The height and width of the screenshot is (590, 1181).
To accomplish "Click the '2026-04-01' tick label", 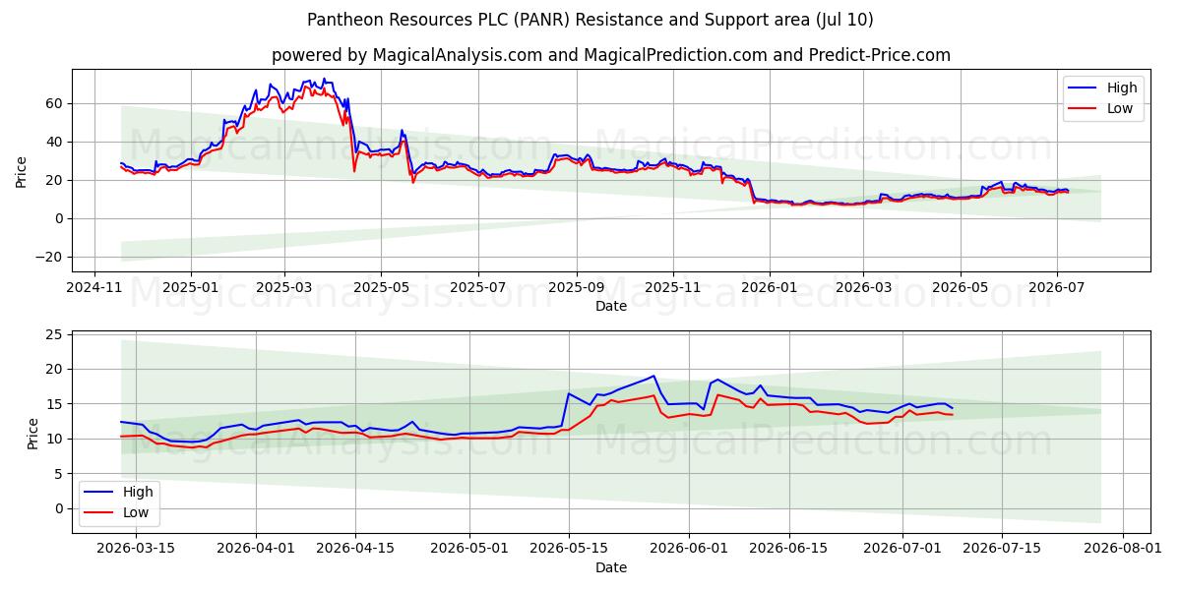I will point(257,549).
